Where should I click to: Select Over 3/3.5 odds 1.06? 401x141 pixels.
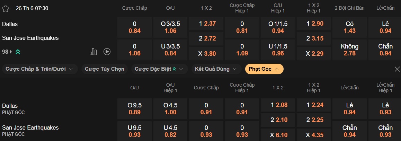coord(170,27)
